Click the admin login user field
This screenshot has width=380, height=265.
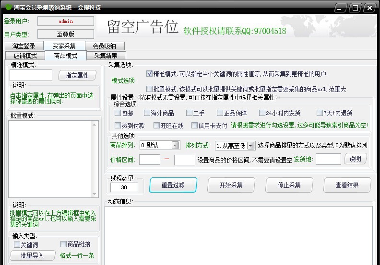[x=66, y=21]
